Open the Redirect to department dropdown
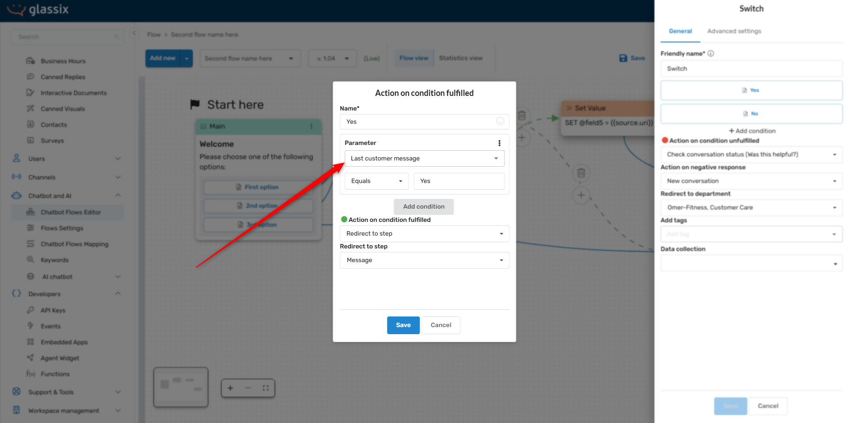Viewport: 849px width, 423px height. tap(751, 207)
